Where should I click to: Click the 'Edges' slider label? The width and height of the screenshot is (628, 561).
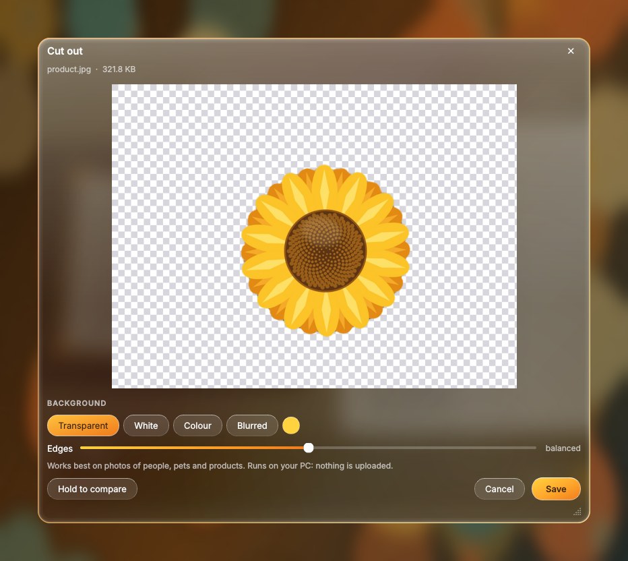(x=60, y=448)
